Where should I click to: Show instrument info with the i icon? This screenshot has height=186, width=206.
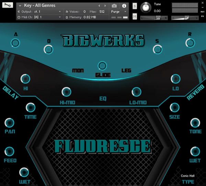pos(124,6)
